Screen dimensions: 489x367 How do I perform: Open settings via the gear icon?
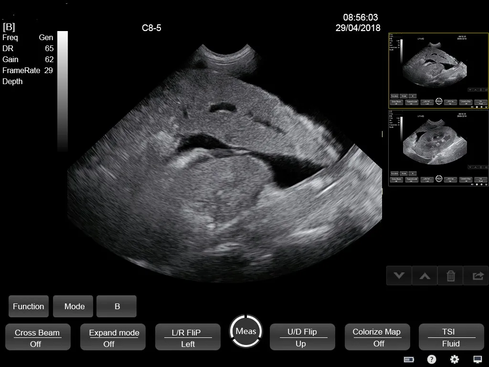click(x=454, y=359)
